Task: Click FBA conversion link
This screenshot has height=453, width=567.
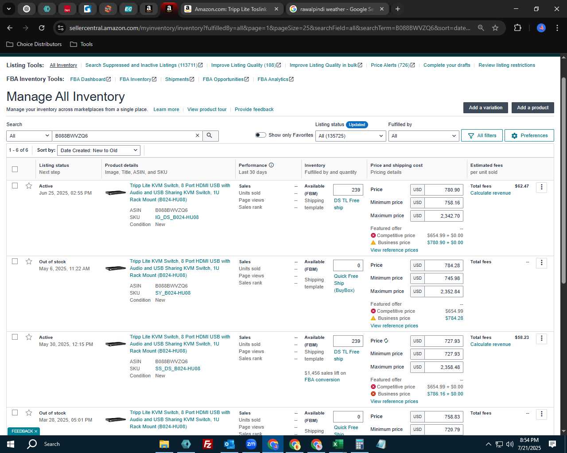Action: coord(322,380)
